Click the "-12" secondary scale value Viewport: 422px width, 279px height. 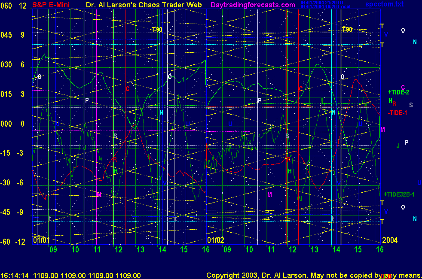21,242
